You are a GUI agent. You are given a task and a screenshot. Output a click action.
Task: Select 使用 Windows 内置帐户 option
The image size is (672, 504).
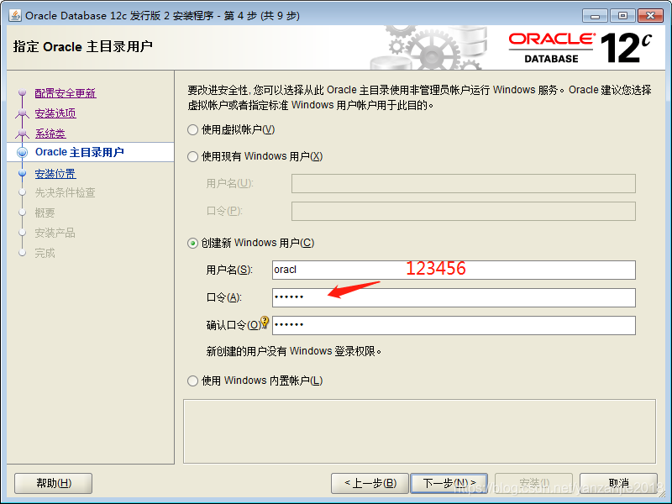[x=192, y=381]
